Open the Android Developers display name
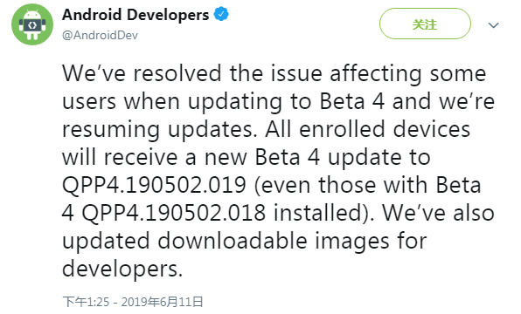 tap(135, 15)
